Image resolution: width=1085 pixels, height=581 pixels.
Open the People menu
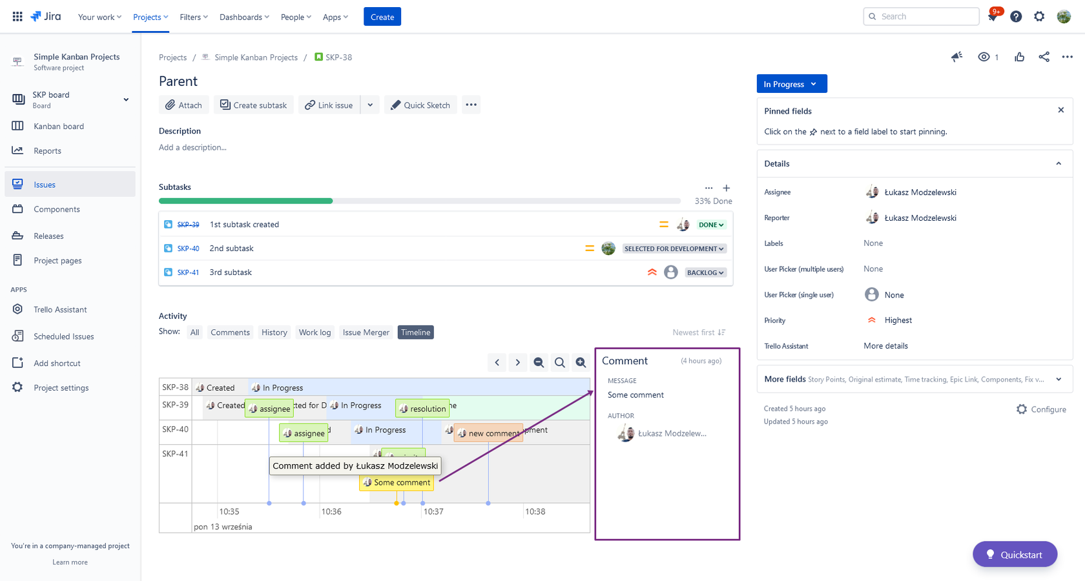(296, 17)
